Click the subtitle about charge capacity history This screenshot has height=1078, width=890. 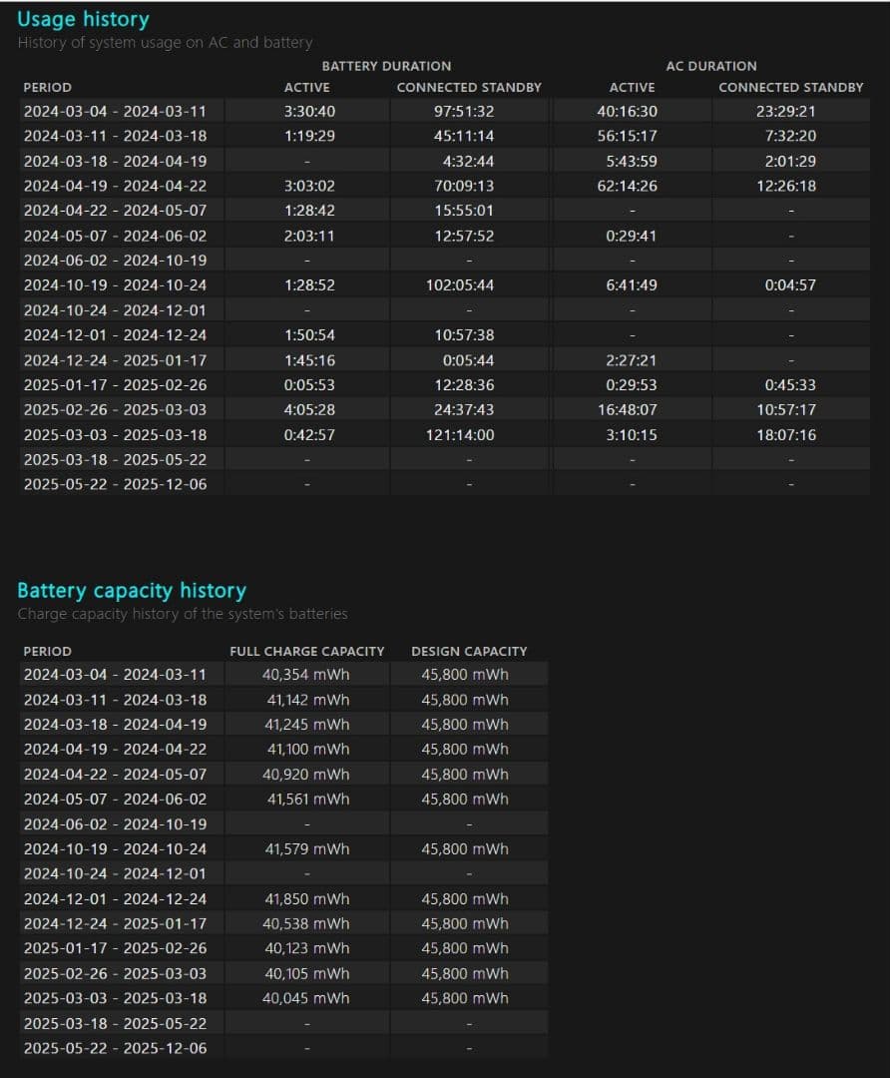(x=182, y=614)
